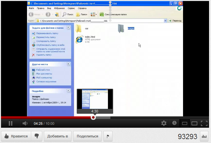Click the Up folder toolbar icon
The image size is (211, 143).
(57, 14)
